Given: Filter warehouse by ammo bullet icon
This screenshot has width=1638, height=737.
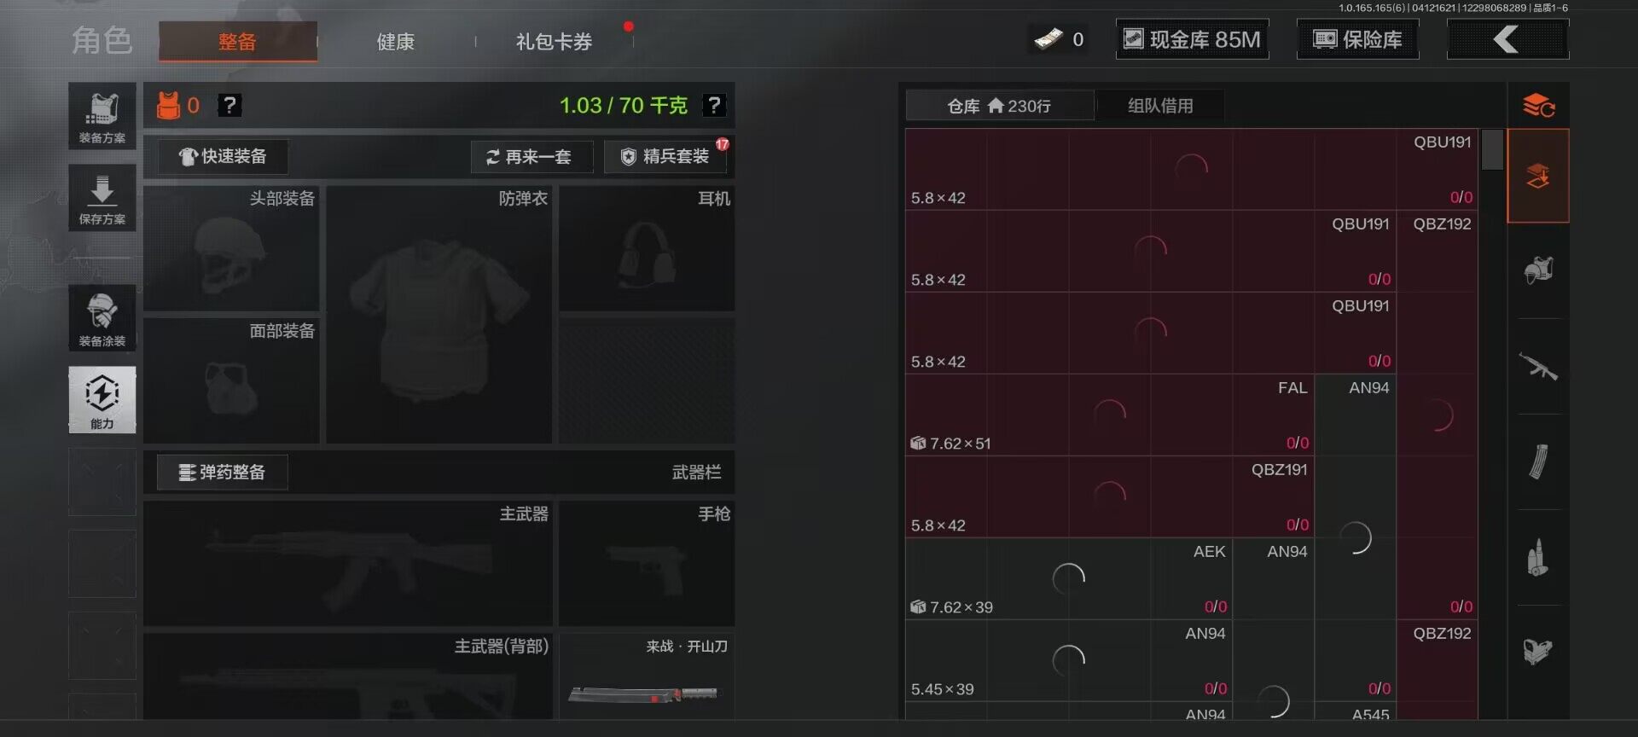Looking at the screenshot, I should pos(1538,558).
